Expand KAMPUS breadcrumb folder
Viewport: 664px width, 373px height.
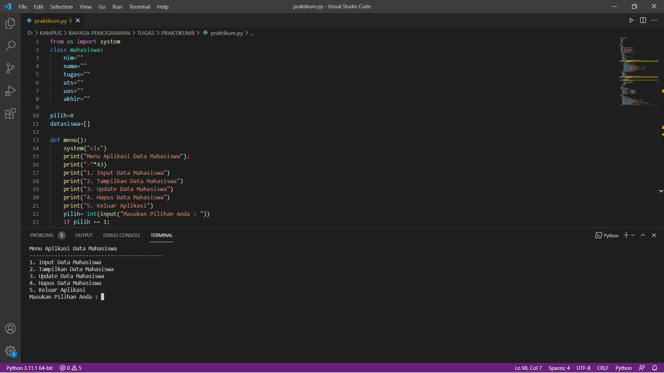50,33
